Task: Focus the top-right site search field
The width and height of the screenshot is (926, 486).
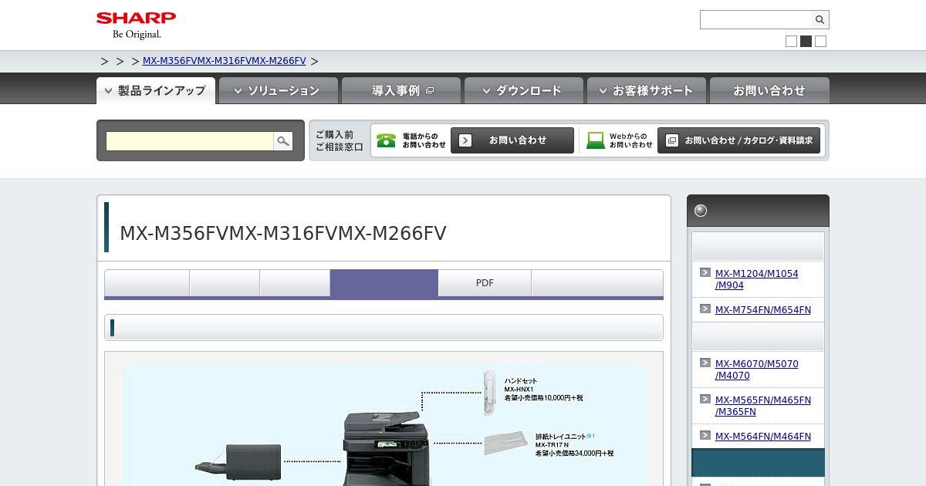Action: (756, 20)
